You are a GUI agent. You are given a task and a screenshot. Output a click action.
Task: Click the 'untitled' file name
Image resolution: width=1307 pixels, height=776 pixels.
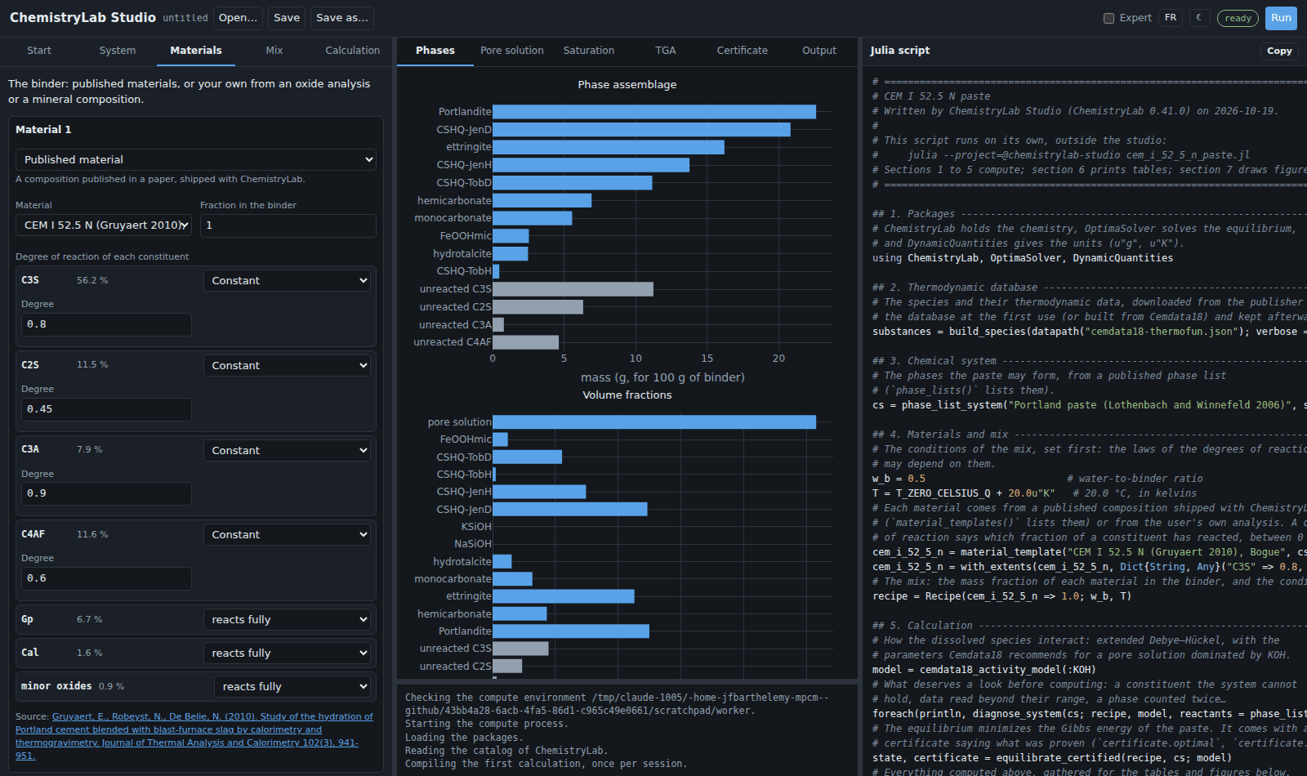click(x=185, y=18)
